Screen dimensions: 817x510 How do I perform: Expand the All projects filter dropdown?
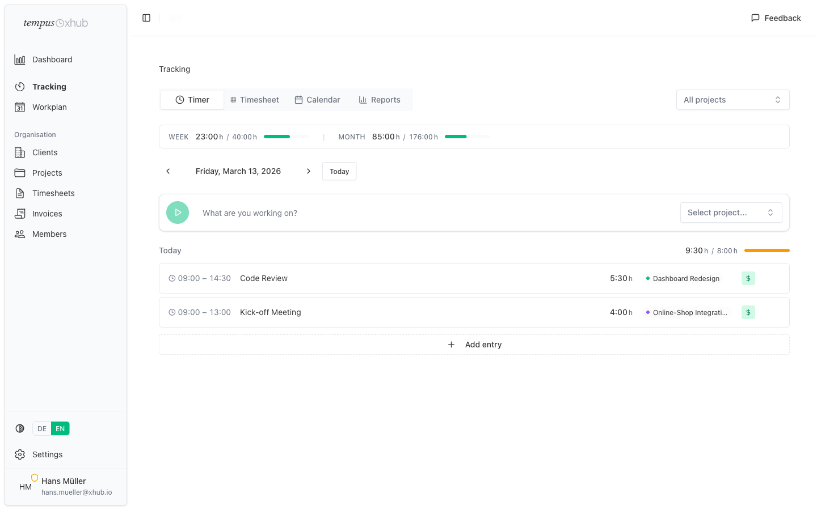(732, 100)
